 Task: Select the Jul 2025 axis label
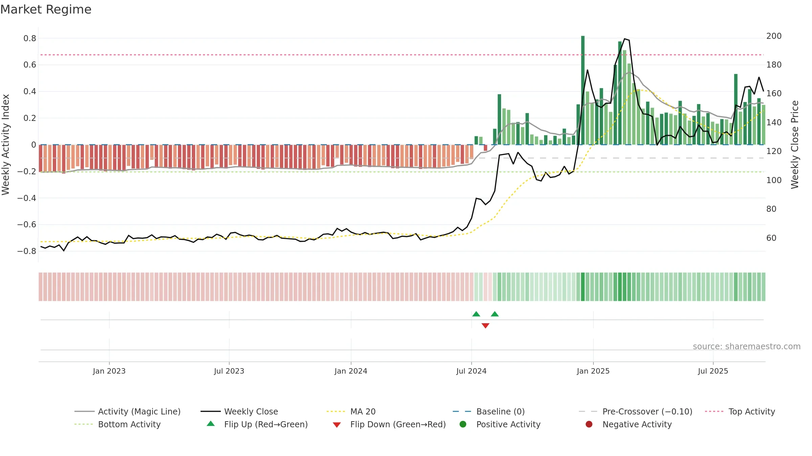pyautogui.click(x=713, y=371)
